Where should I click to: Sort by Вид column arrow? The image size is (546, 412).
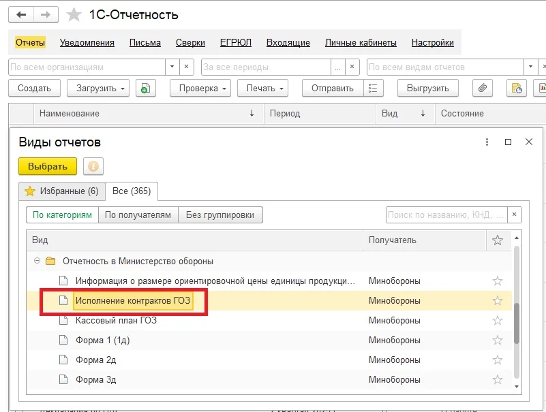(423, 114)
